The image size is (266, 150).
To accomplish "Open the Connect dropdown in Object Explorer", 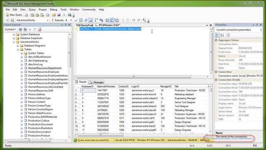I will 10,30.
